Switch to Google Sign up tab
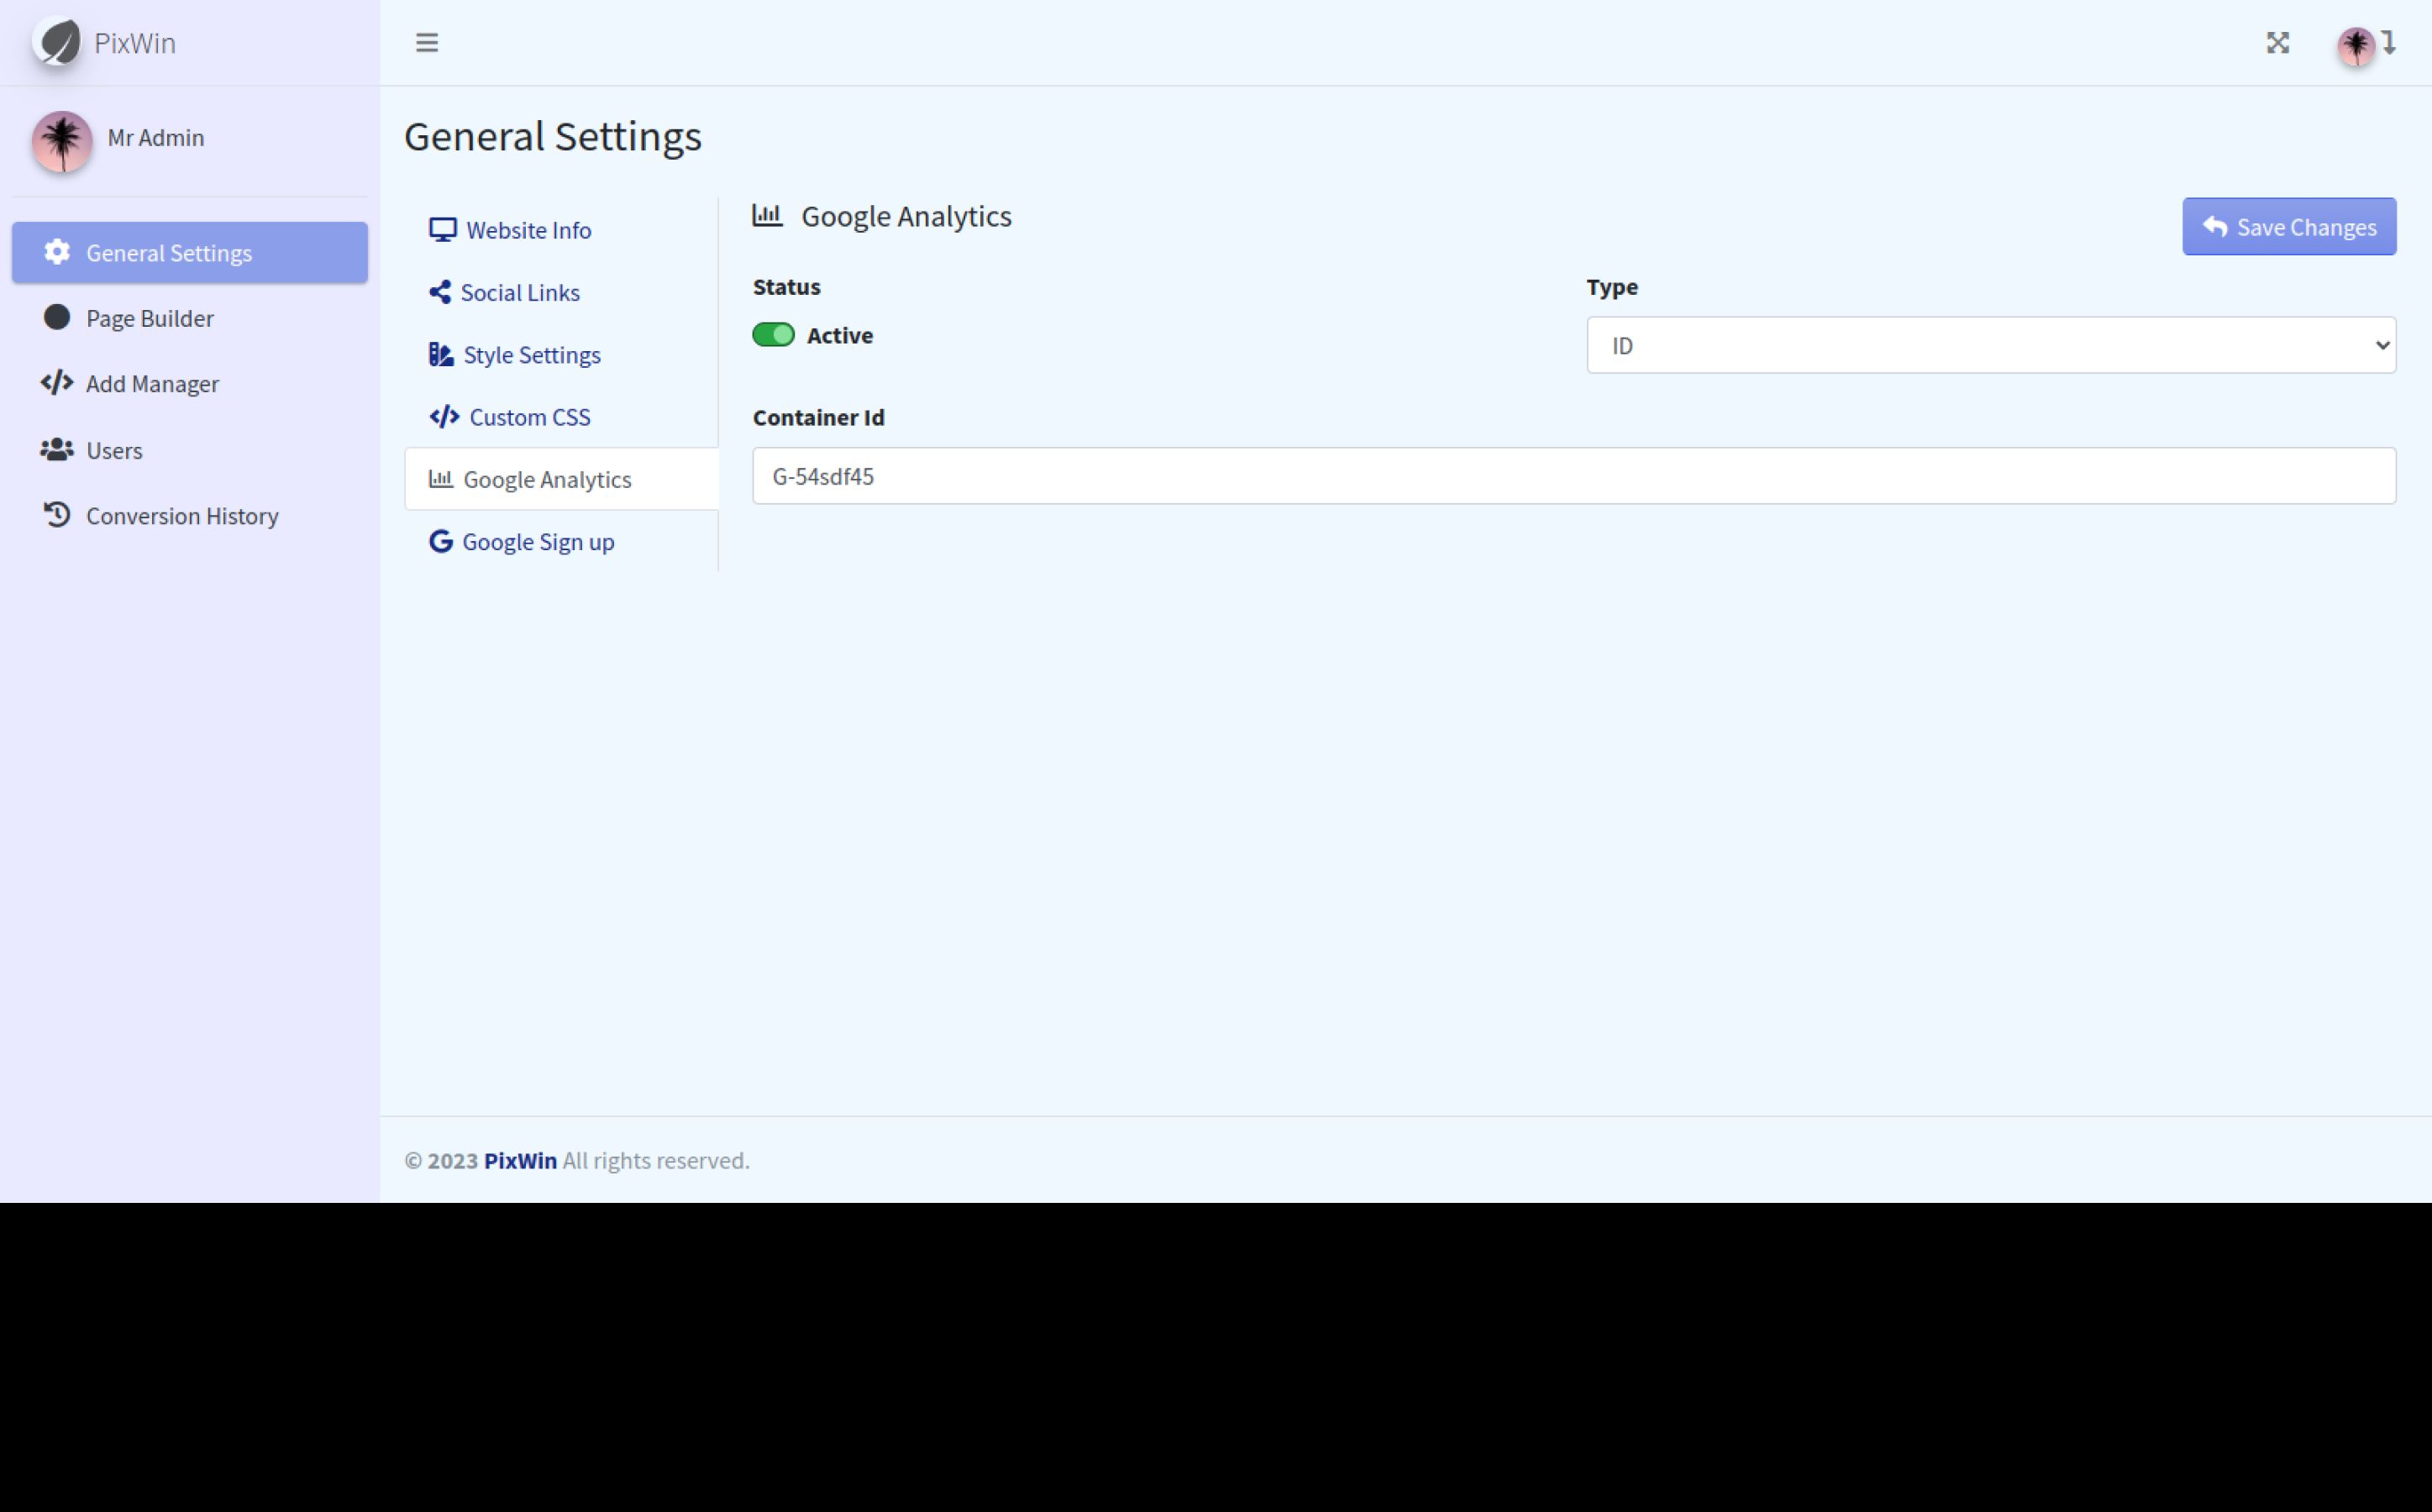Image resolution: width=2432 pixels, height=1512 pixels. (561, 542)
